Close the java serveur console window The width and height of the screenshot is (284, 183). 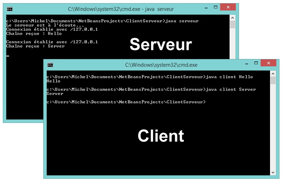coord(228,7)
